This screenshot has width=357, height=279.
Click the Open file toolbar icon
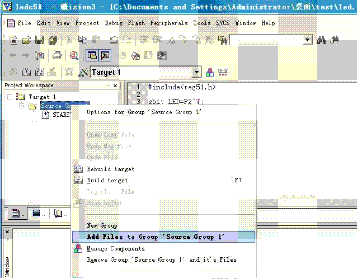pos(26,40)
